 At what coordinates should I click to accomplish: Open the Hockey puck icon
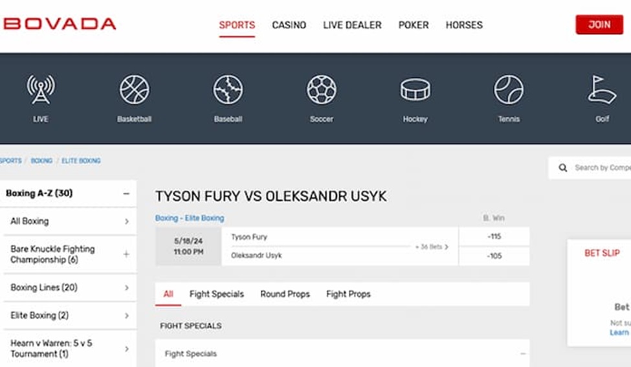pyautogui.click(x=415, y=90)
